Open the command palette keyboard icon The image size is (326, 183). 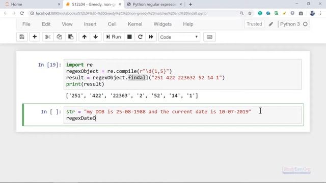(209, 37)
